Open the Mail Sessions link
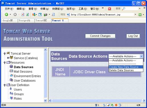Viewport: 147px width, 108px height. [23, 72]
